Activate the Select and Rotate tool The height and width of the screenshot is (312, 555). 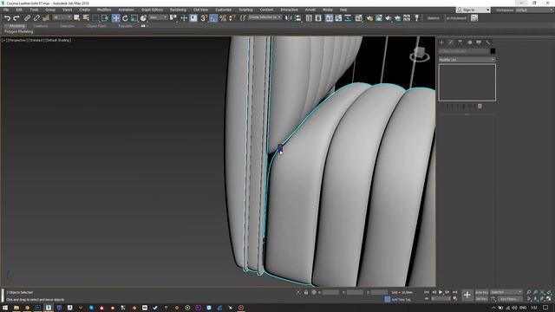tap(125, 18)
